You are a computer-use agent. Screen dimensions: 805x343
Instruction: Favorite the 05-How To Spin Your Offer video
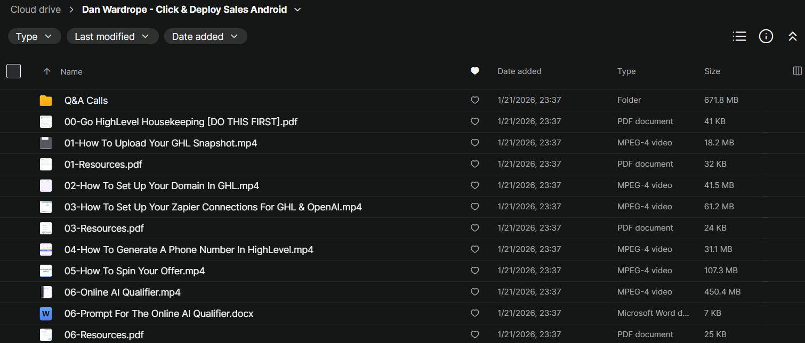pos(475,271)
